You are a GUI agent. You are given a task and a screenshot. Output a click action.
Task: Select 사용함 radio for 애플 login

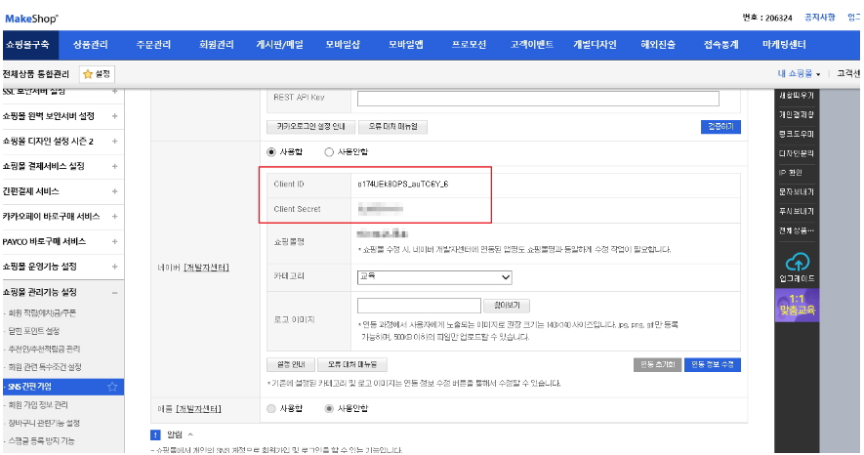[x=271, y=409]
